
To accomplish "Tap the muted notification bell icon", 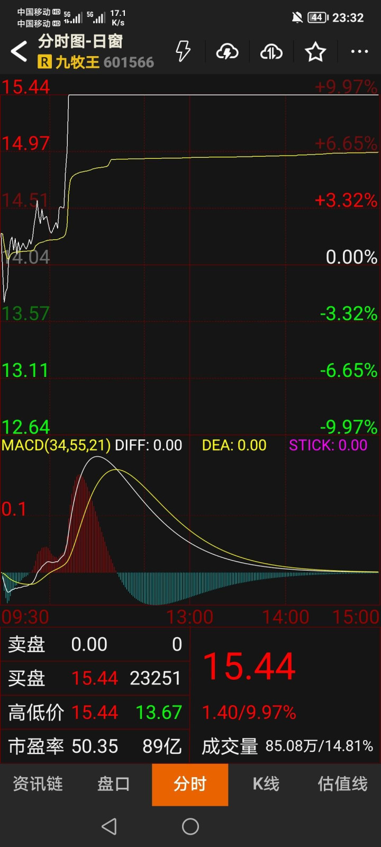I will coord(297,17).
